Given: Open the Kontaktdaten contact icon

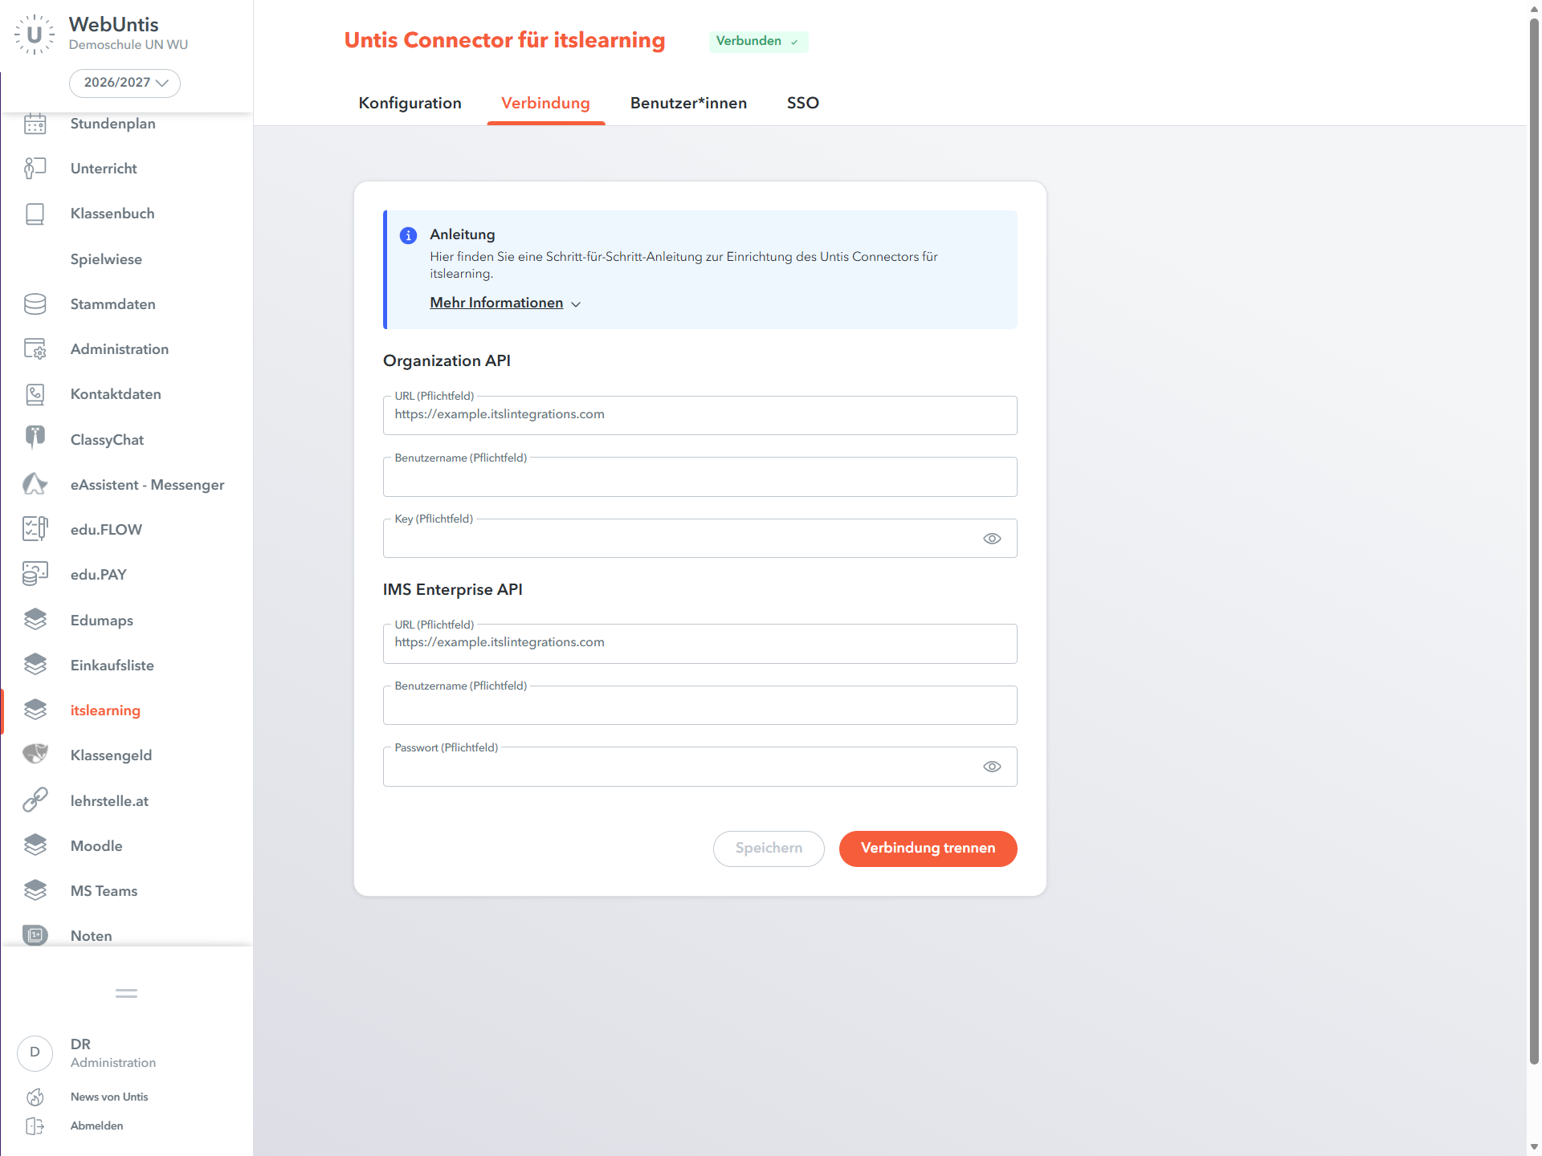Looking at the screenshot, I should [35, 394].
